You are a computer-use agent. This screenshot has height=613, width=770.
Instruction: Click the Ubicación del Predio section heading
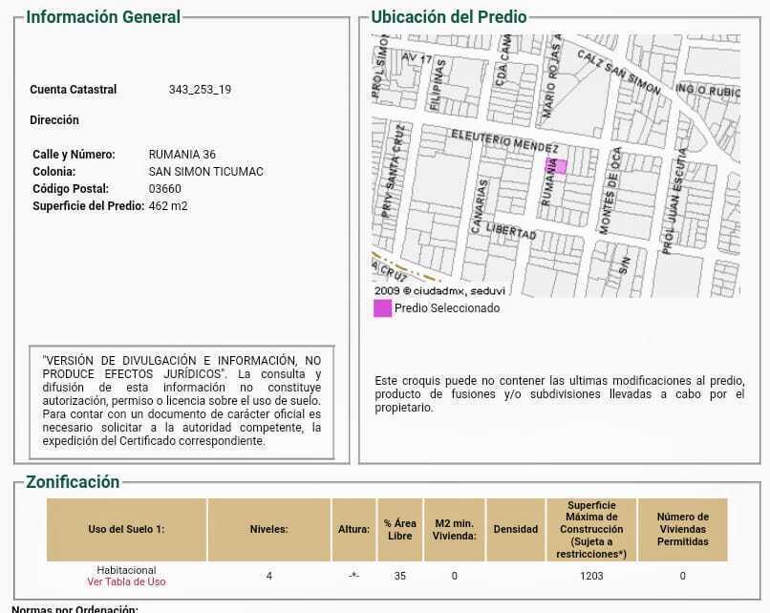[448, 17]
